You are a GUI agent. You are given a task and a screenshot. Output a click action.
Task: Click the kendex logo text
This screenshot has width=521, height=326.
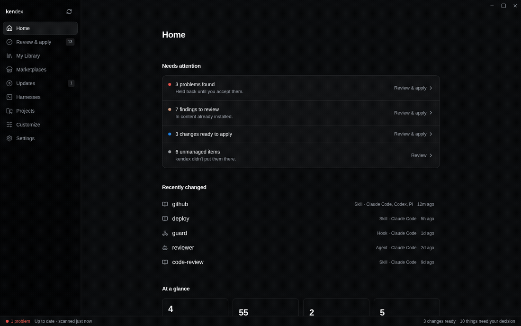coord(14,12)
